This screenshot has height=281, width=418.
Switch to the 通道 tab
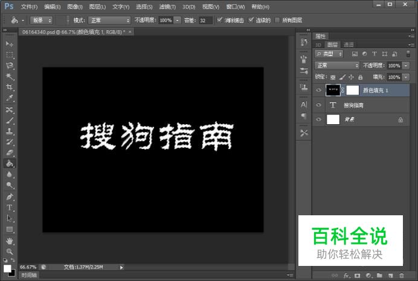coord(349,45)
